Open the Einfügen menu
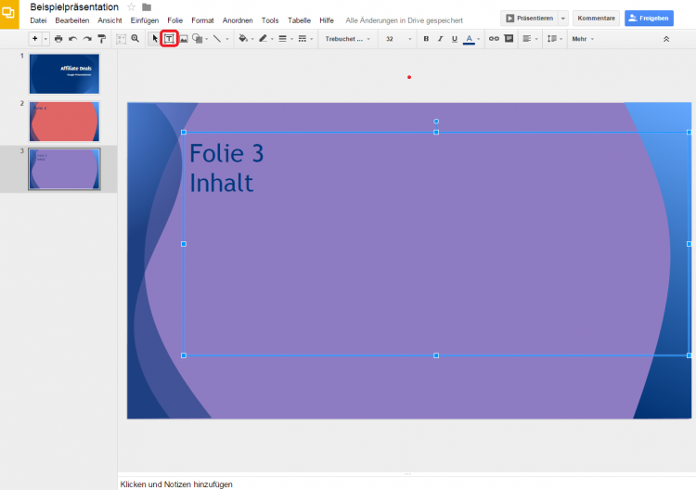The height and width of the screenshot is (490, 696). coord(144,20)
